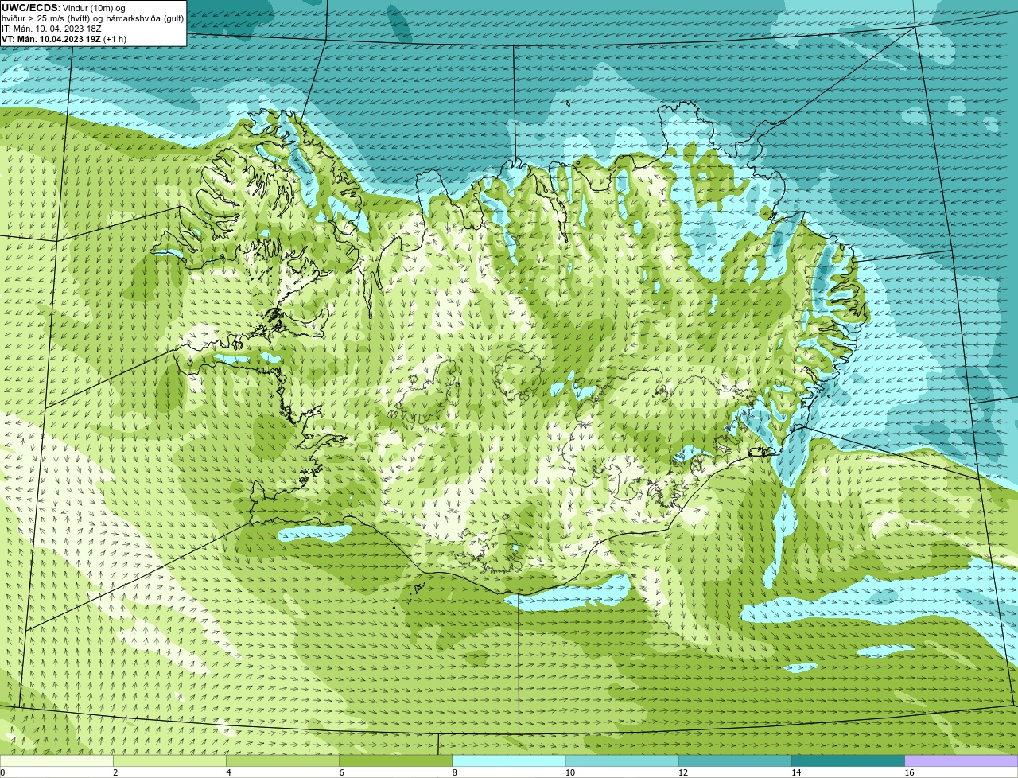The image size is (1018, 778).
Task: Click the '2' label on the color scale
Action: (115, 772)
